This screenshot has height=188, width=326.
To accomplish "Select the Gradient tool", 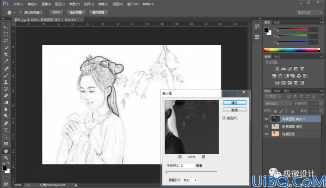I will [6, 103].
